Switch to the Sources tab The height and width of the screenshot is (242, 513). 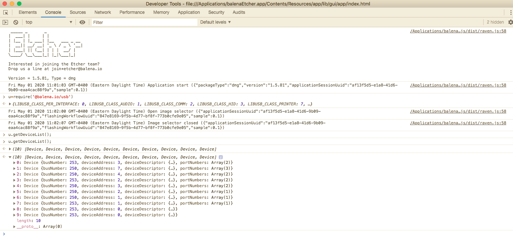click(x=78, y=12)
